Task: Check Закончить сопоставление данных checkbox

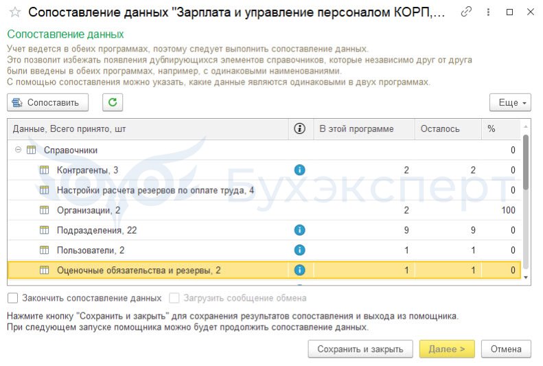Action: 13,298
